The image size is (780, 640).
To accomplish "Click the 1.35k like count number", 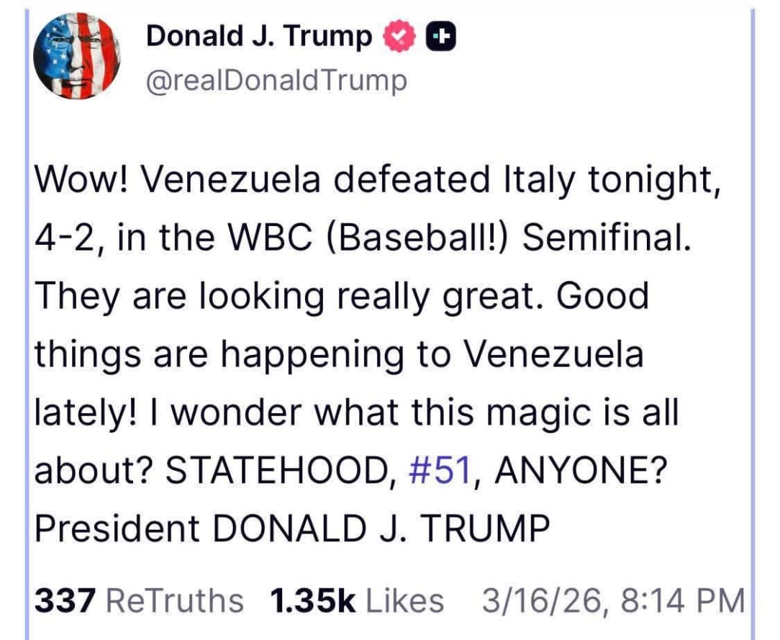I will pyautogui.click(x=313, y=600).
